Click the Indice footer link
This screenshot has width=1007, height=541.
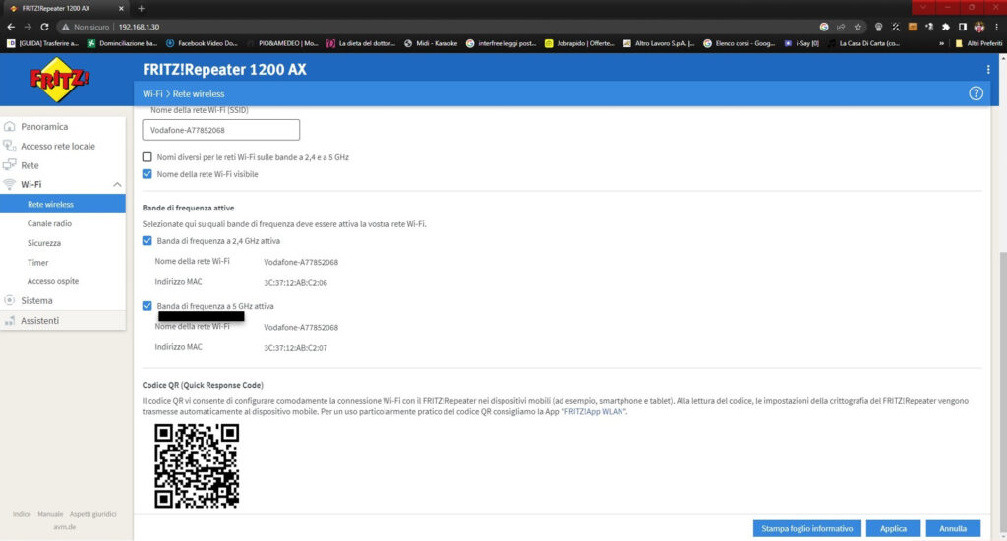(x=22, y=514)
